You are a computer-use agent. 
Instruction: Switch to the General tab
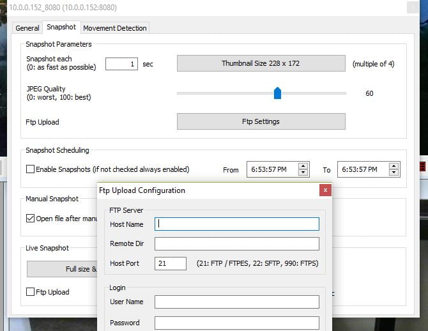[x=27, y=28]
